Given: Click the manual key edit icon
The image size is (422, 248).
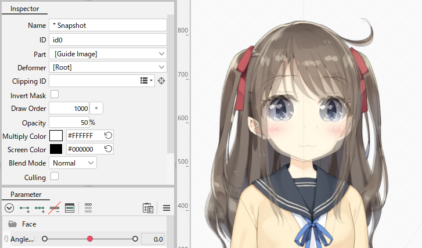Looking at the screenshot, I should (70, 208).
